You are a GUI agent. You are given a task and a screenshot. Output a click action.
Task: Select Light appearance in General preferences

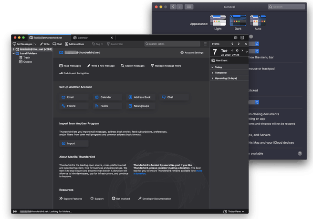218,22
